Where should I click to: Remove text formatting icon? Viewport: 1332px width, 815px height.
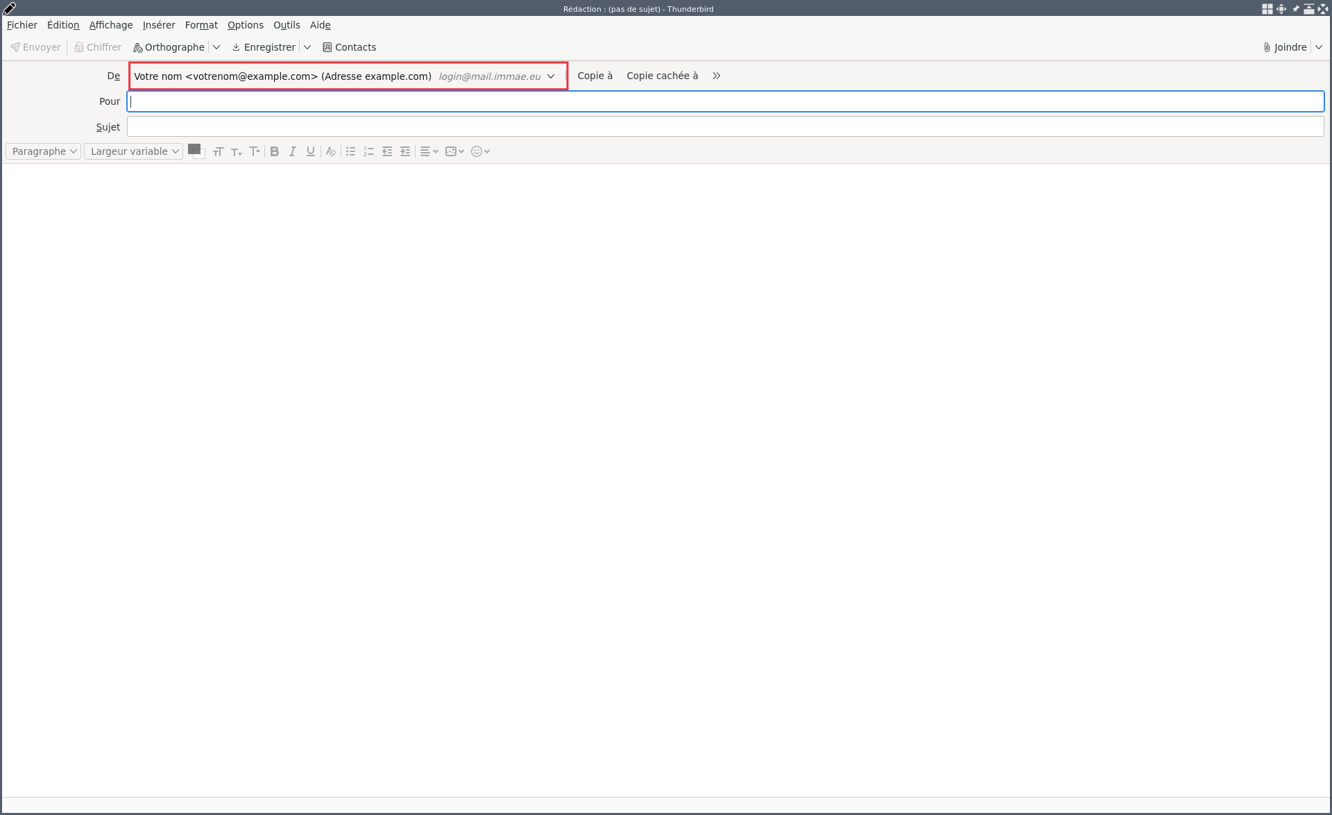tap(331, 151)
